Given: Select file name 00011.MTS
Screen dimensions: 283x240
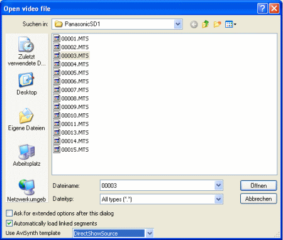Looking at the screenshot, I should [75, 124].
